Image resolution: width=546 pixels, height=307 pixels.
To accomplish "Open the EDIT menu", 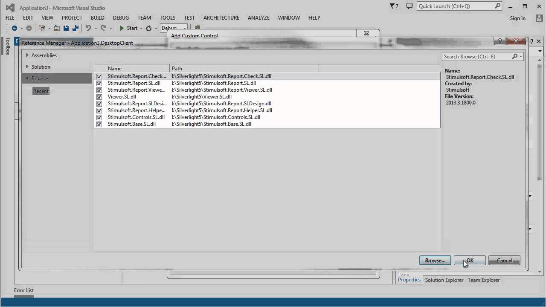I will click(28, 17).
